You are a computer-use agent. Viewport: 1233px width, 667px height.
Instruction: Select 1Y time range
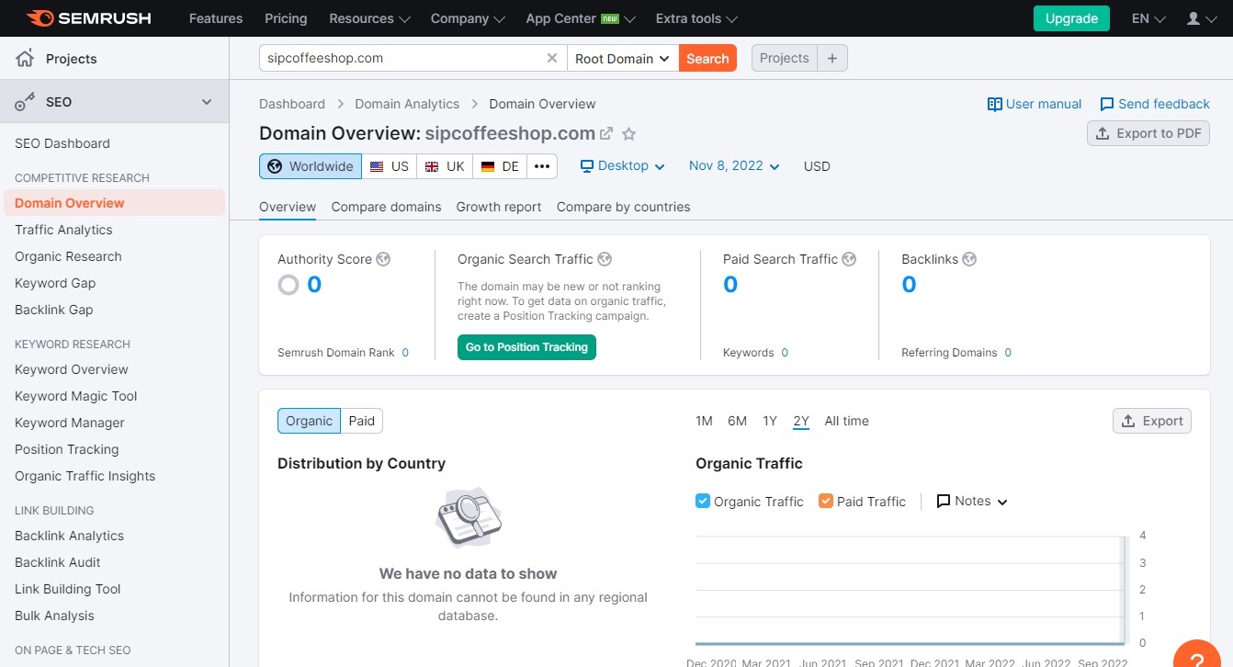(770, 421)
